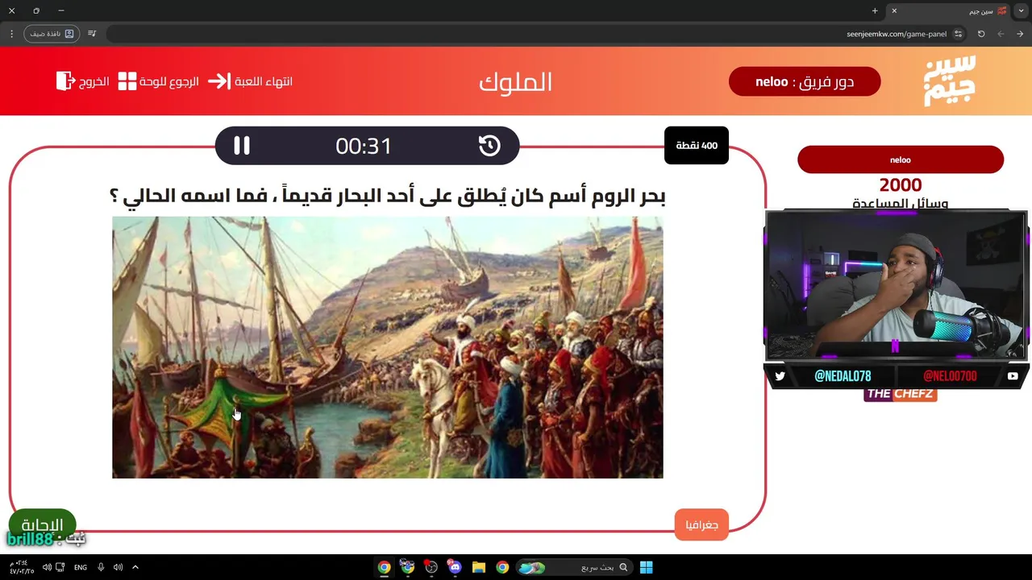This screenshot has height=580, width=1032.
Task: Click the @NEL00700 handle on overlay
Action: click(x=950, y=375)
